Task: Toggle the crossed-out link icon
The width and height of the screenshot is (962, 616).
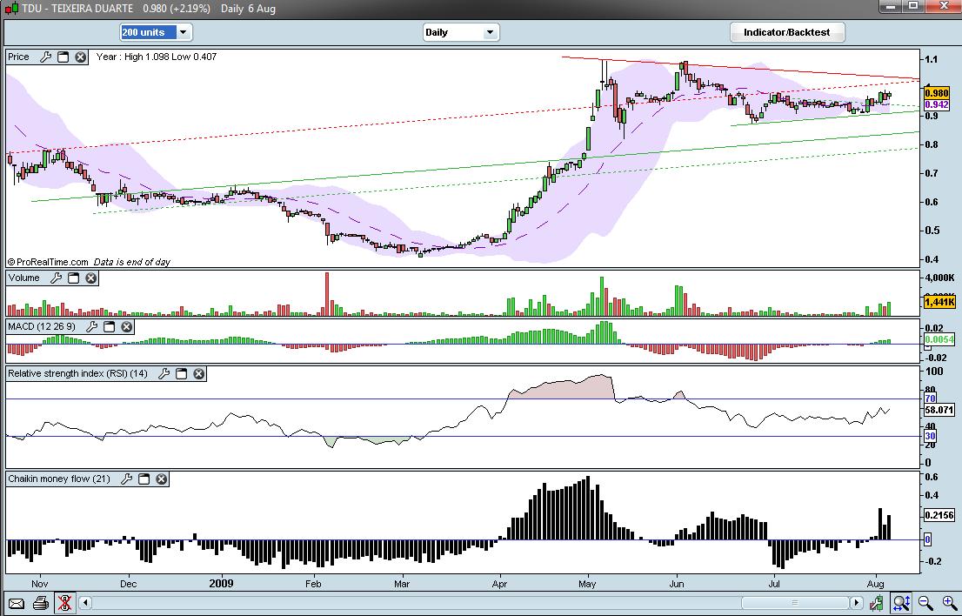Action: point(63,603)
